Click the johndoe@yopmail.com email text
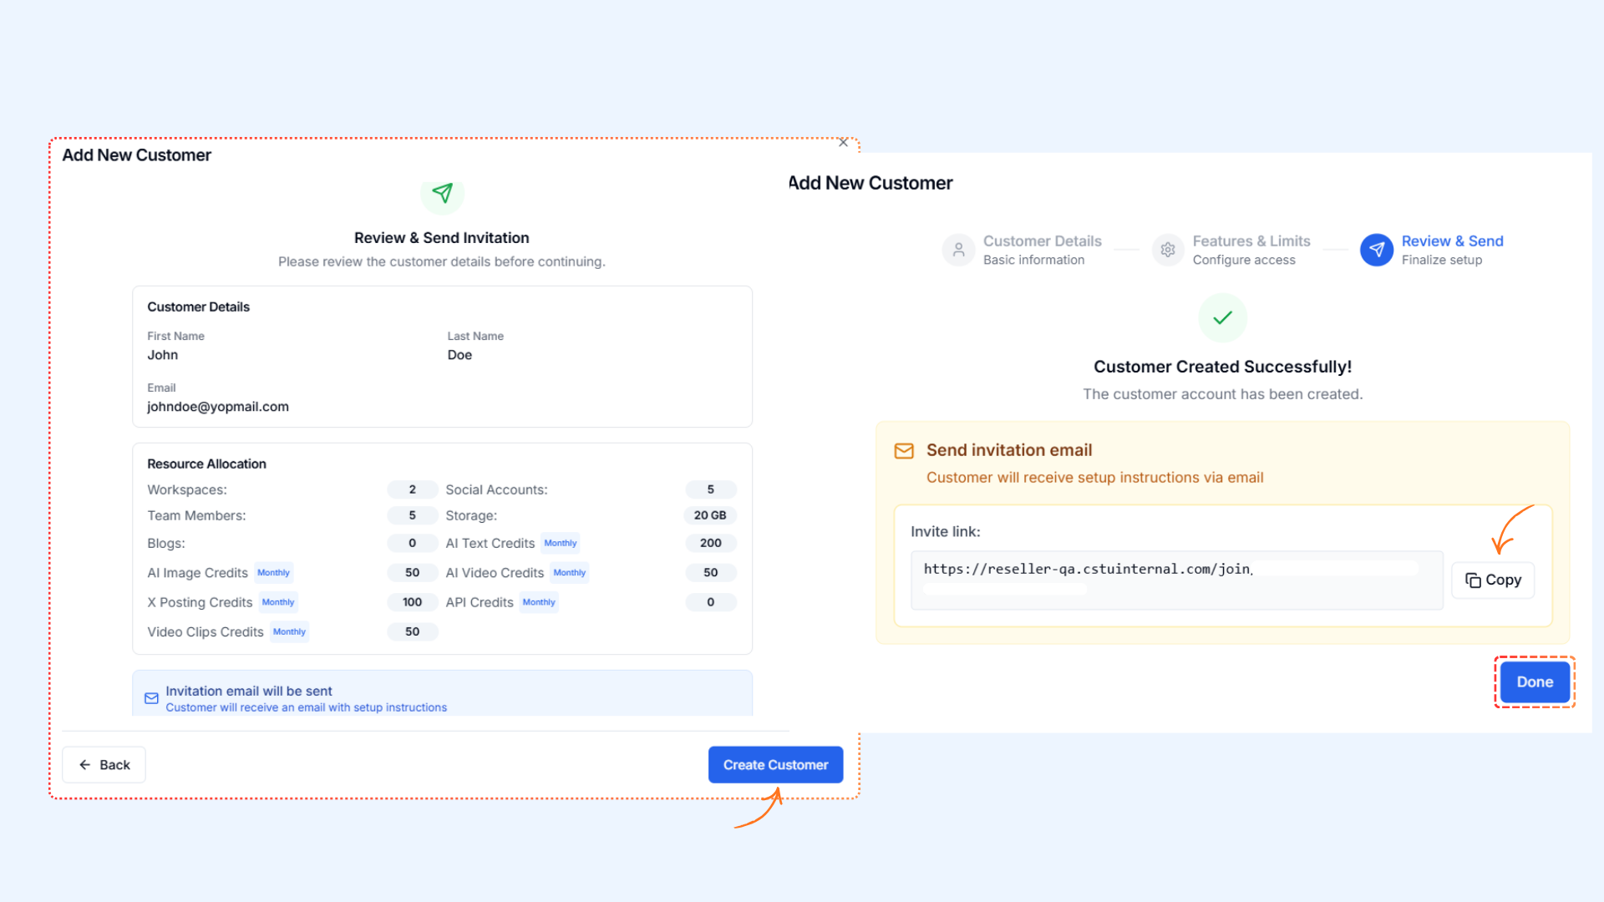 pyautogui.click(x=218, y=407)
